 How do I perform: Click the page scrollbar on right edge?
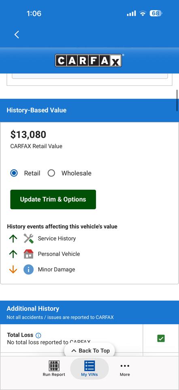pyautogui.click(x=177, y=100)
